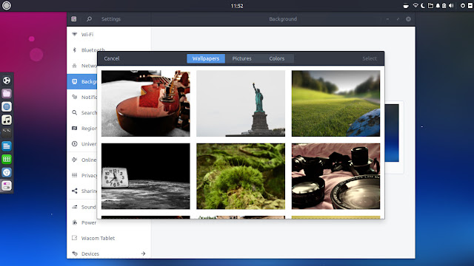
Task: Click the search icon in Settings header
Action: click(89, 19)
